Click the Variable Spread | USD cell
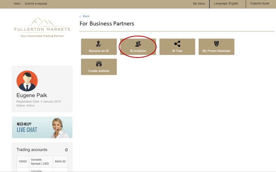 point(41,161)
